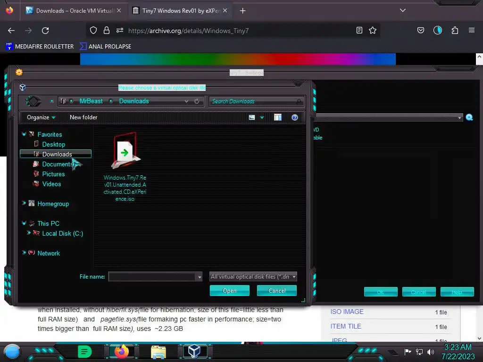Click the ISO IMAGE download link
Viewport: 483px width, 362px height.
[347, 312]
